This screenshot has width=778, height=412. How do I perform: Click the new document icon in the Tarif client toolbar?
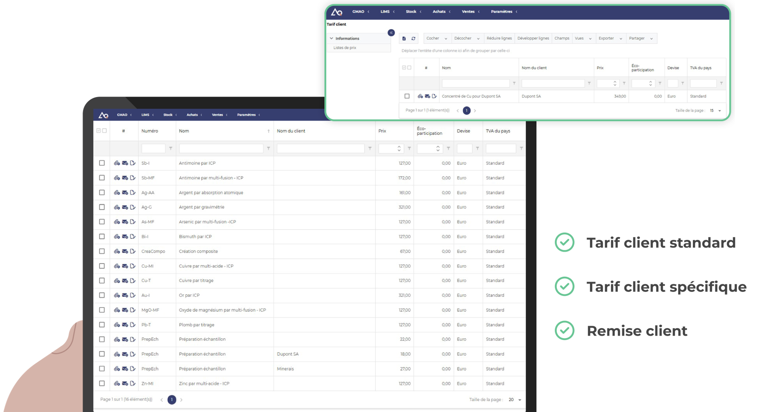pyautogui.click(x=404, y=39)
